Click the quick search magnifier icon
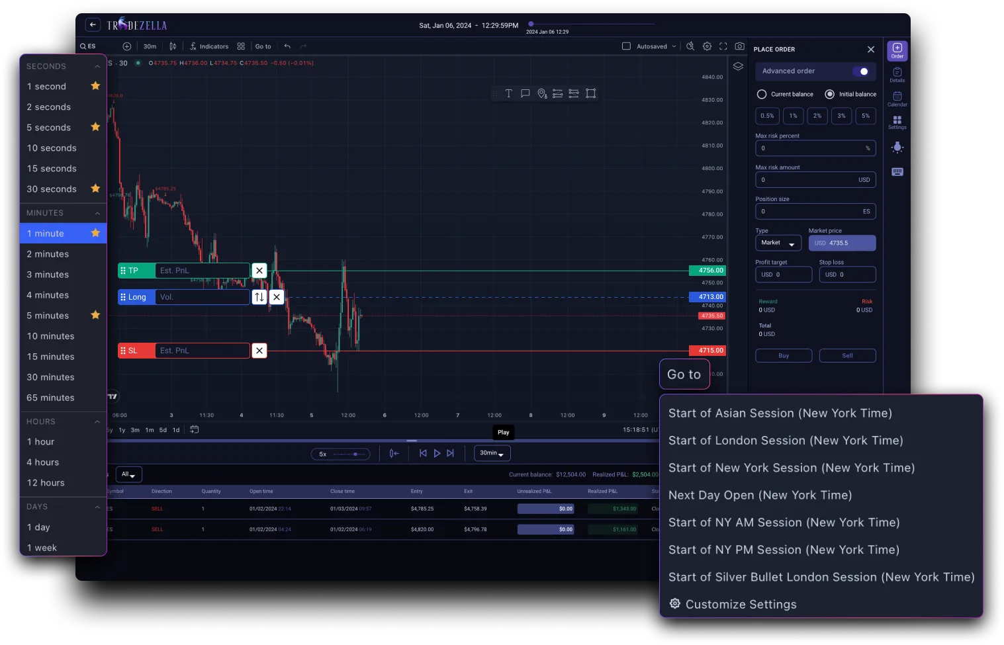Image resolution: width=1004 pixels, height=645 pixels. (690, 46)
